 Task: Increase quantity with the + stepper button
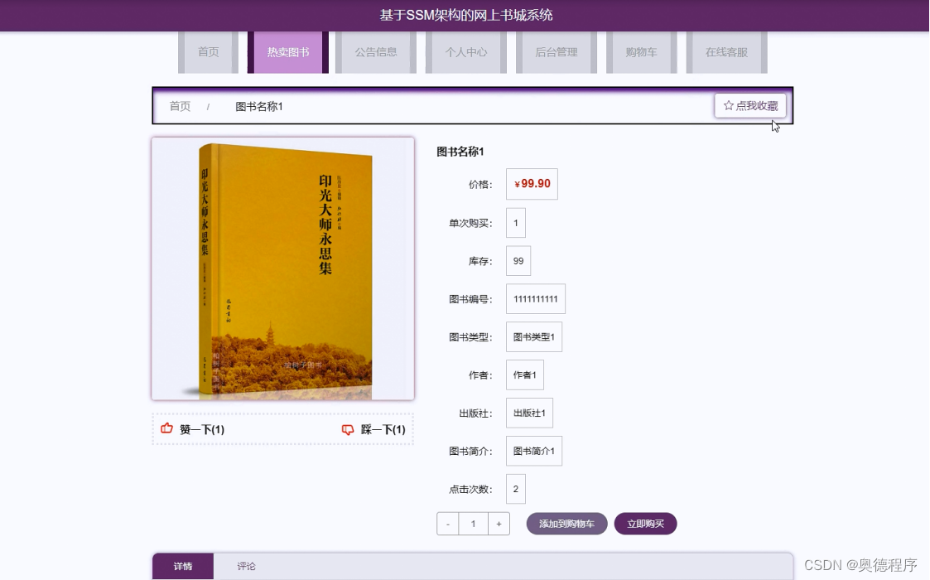499,523
